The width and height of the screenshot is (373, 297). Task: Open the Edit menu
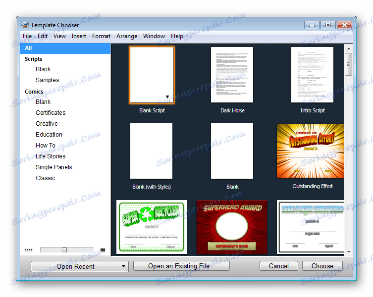[42, 36]
